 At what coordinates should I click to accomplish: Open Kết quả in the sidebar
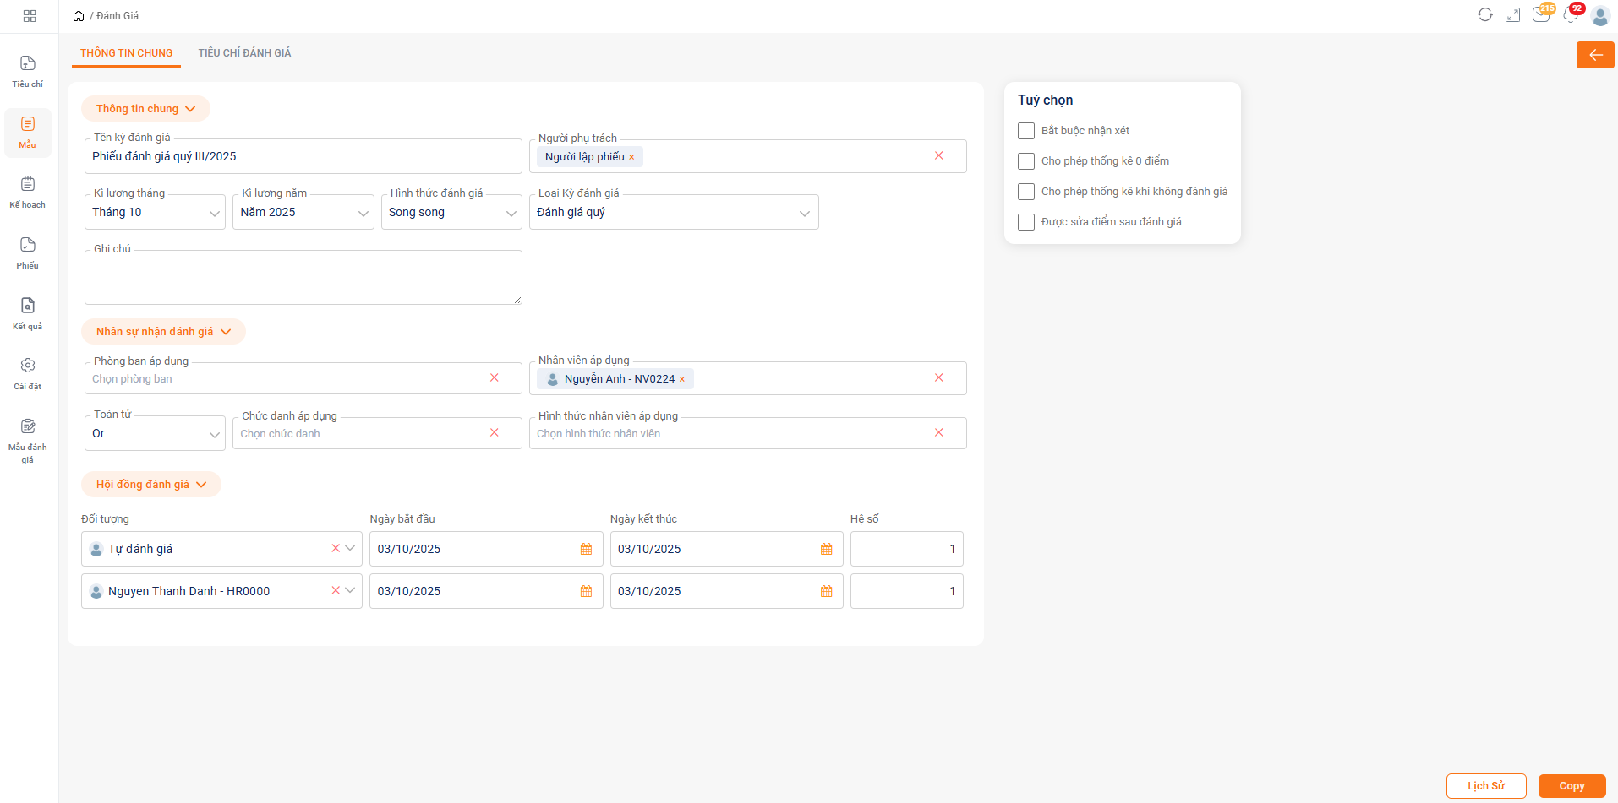click(x=28, y=313)
